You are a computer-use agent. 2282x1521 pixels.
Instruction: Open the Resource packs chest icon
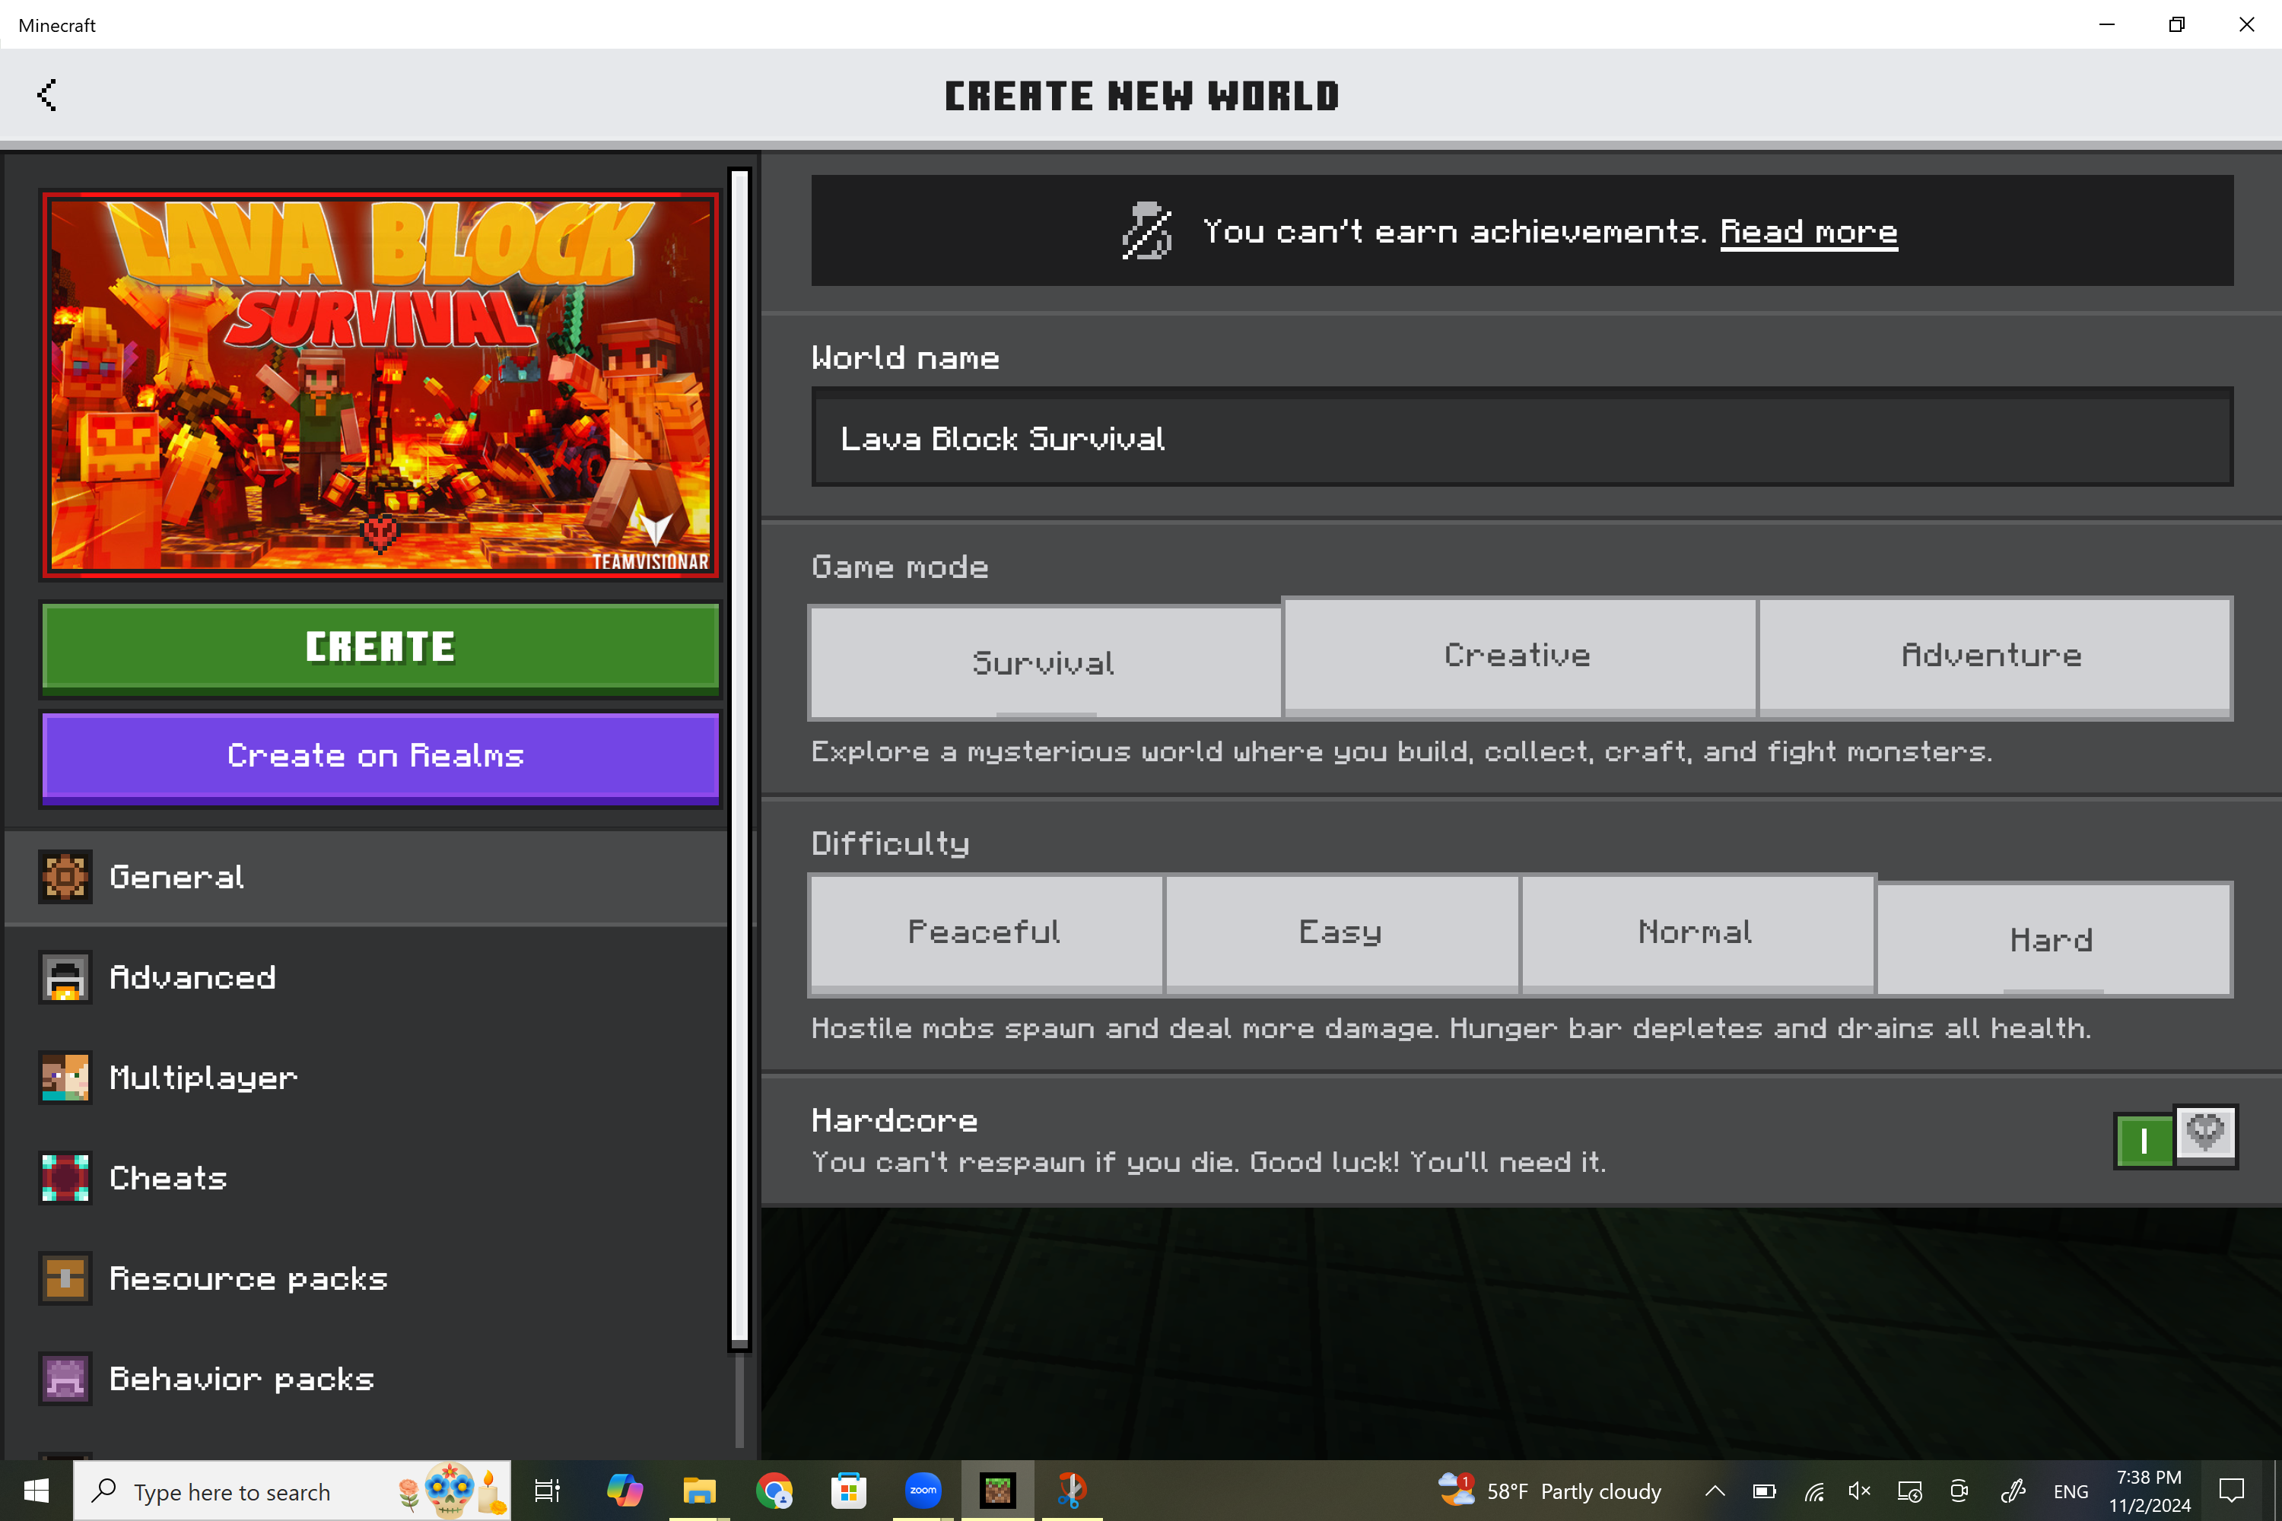65,1278
